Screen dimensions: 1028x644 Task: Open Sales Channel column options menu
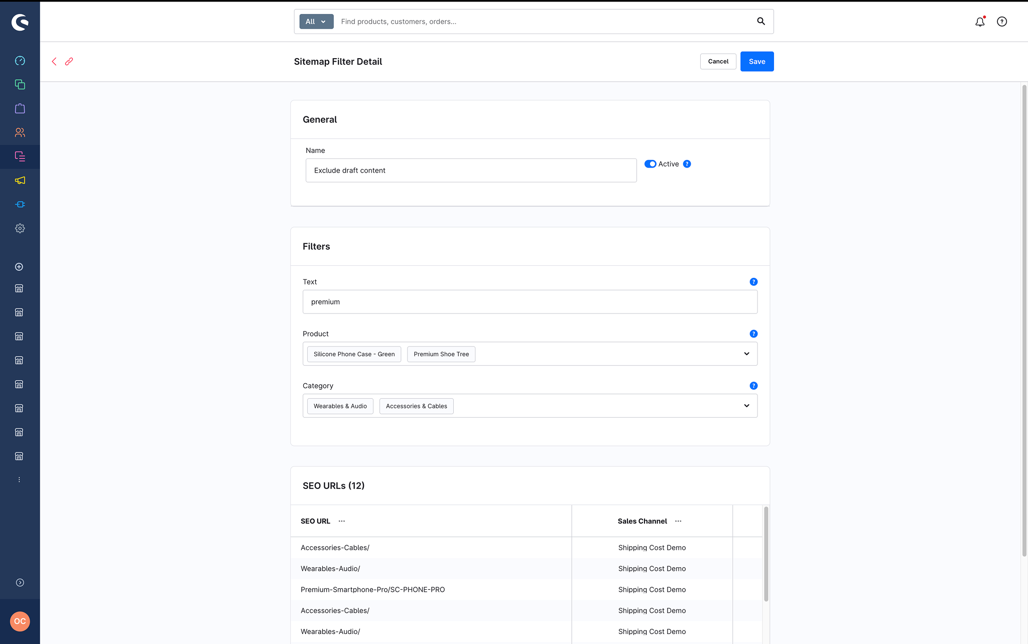pos(678,521)
